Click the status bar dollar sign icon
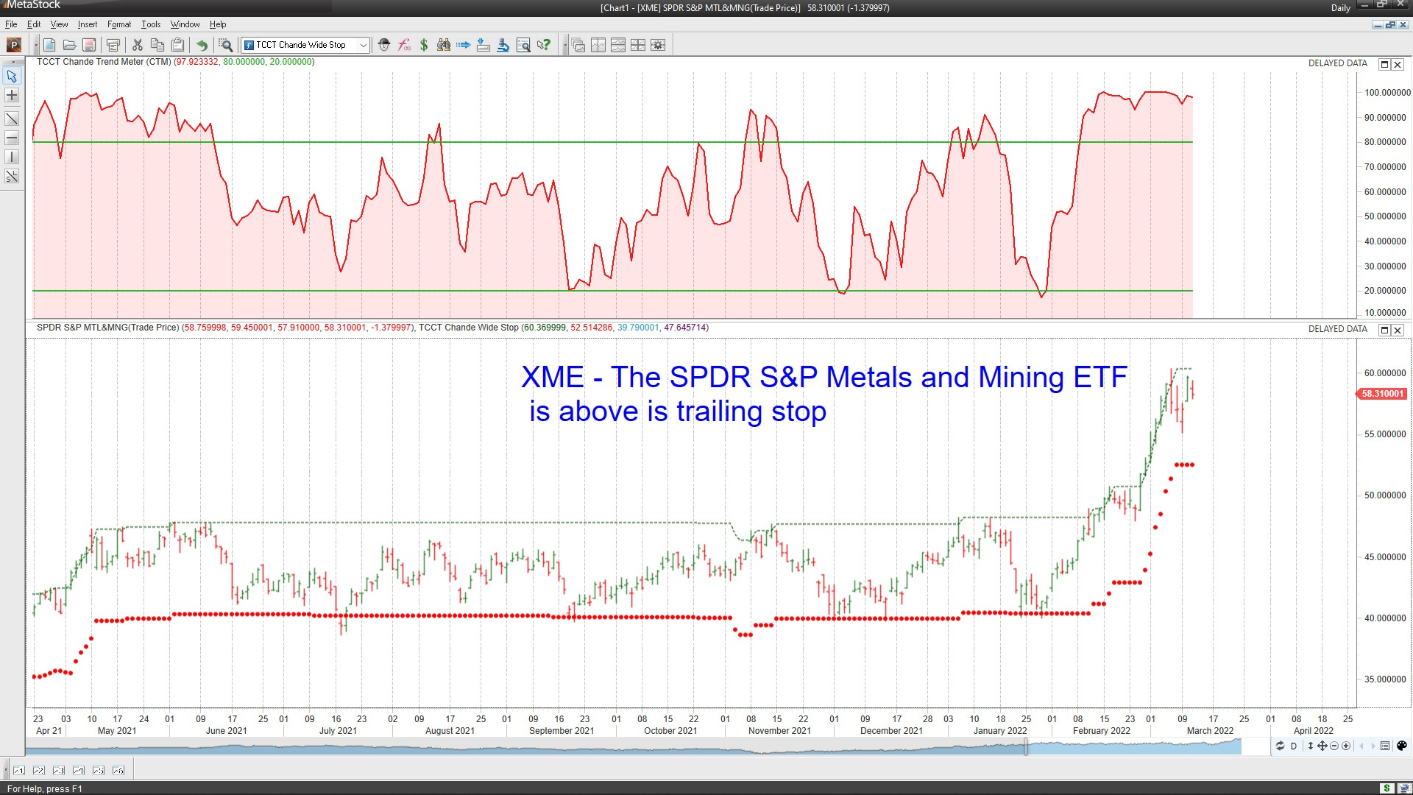Viewport: 1413px width, 795px height. click(x=1387, y=788)
